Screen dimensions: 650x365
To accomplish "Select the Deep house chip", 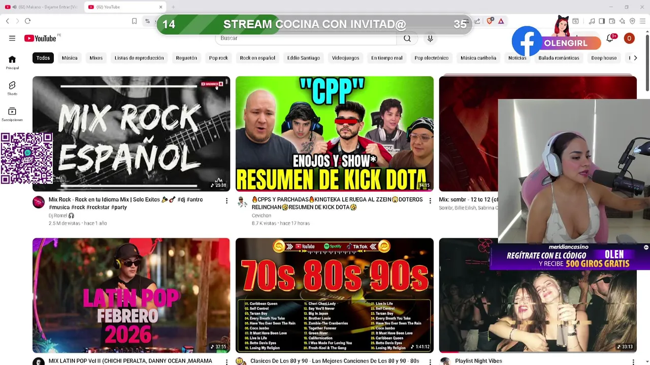I will pyautogui.click(x=604, y=58).
